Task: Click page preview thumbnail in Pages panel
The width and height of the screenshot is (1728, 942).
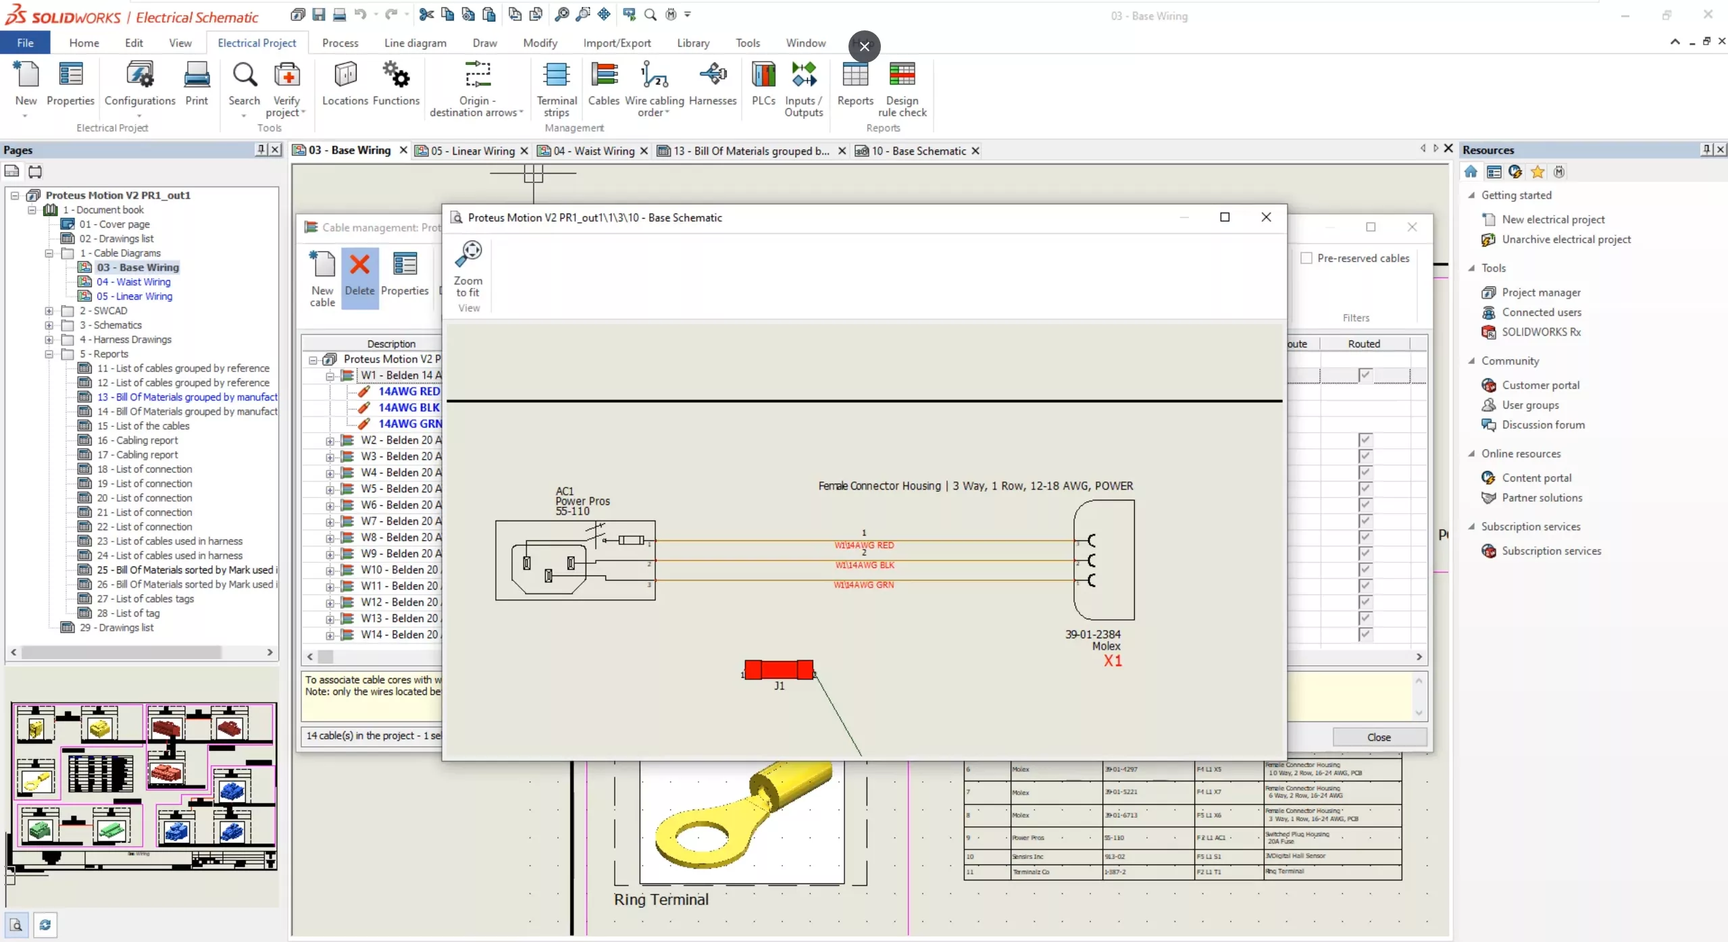Action: (143, 787)
